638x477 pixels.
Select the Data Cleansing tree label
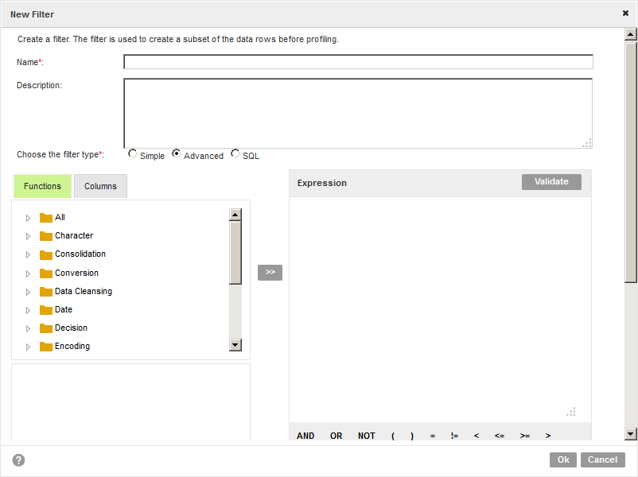(84, 291)
